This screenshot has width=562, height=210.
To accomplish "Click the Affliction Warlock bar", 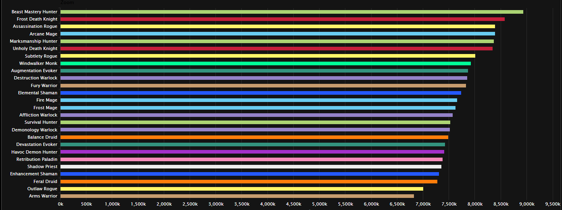I will pos(257,115).
